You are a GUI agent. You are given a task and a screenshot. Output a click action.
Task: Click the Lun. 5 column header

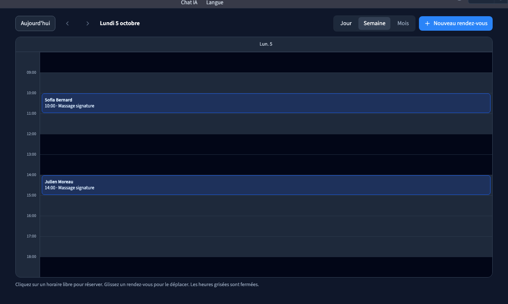(x=266, y=44)
